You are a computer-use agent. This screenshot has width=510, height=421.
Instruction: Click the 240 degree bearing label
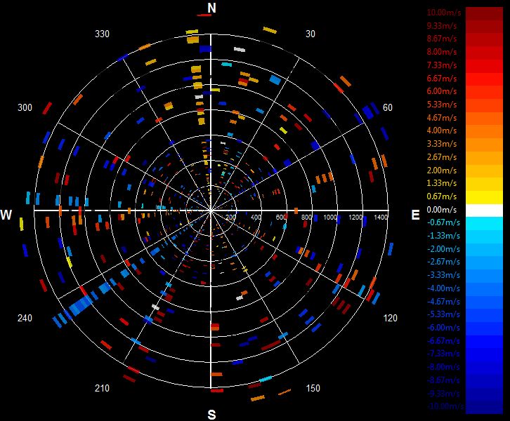pos(25,318)
